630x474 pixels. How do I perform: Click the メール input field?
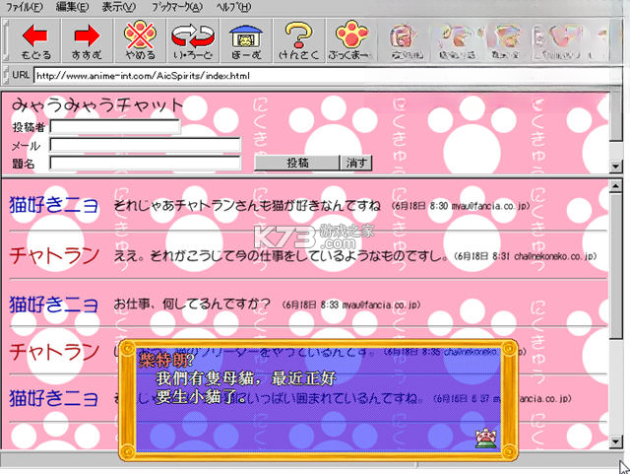145,145
